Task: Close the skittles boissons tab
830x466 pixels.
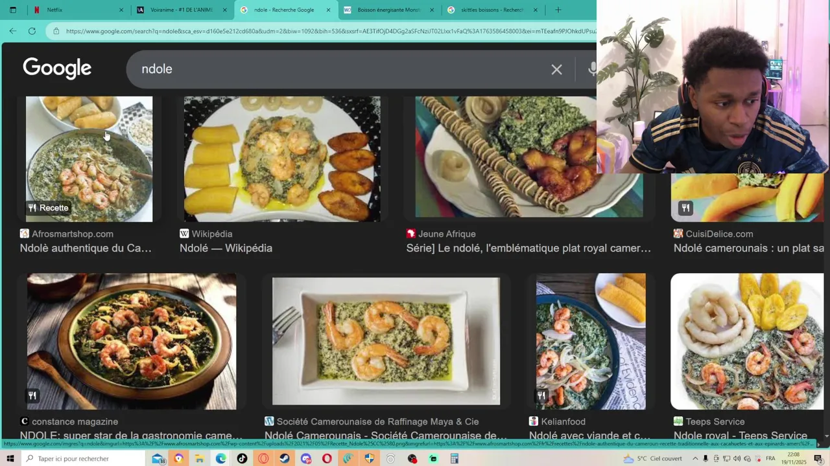Action: [535, 10]
